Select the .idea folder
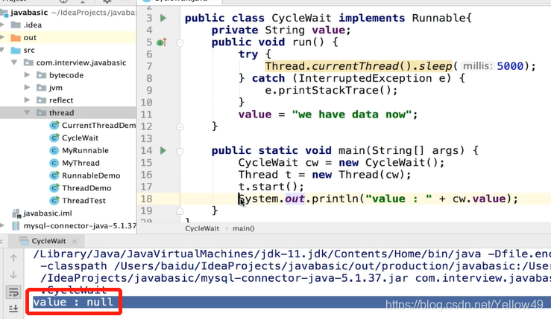551x319 pixels. click(33, 25)
